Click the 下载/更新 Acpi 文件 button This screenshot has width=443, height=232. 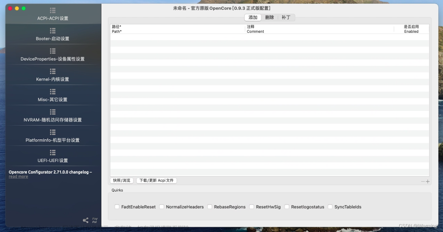tap(156, 181)
